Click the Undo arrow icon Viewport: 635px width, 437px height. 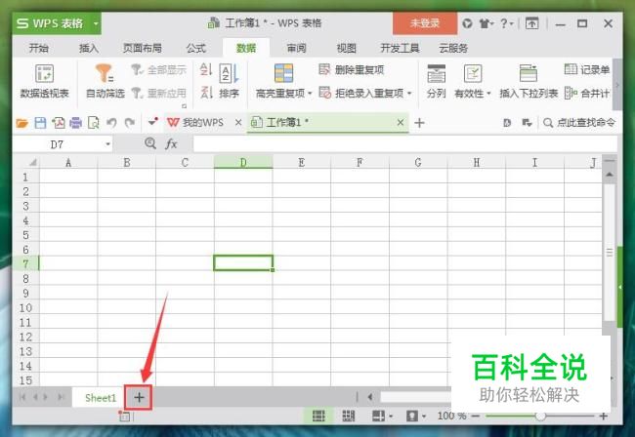click(x=111, y=123)
